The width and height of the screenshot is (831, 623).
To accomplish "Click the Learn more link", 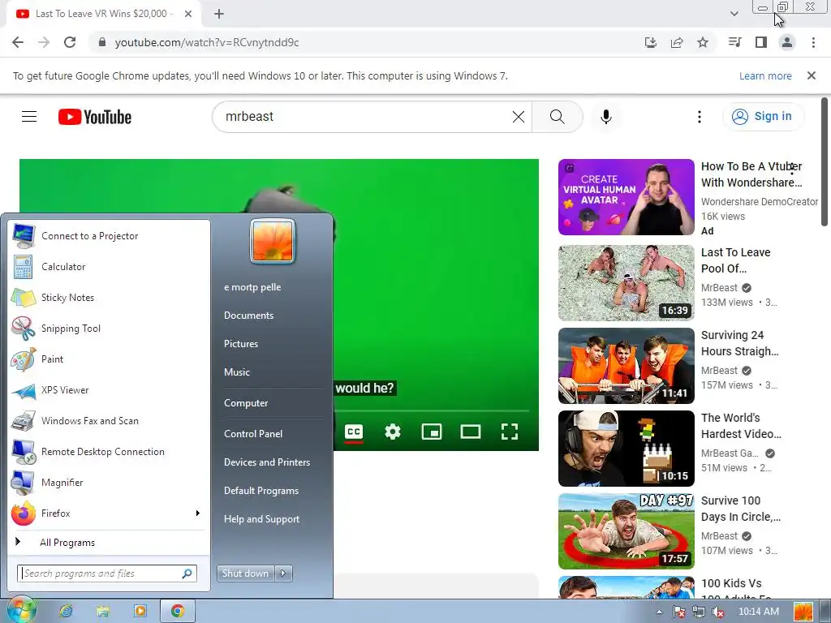I will tap(765, 75).
